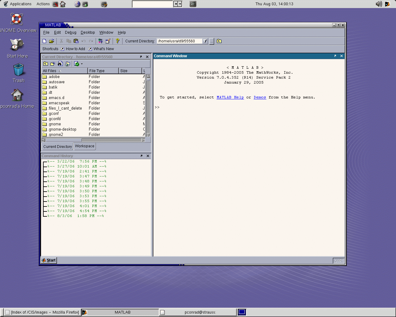396x317 pixels.
Task: Launch the terminal icon in top panel
Action: tap(193, 4)
